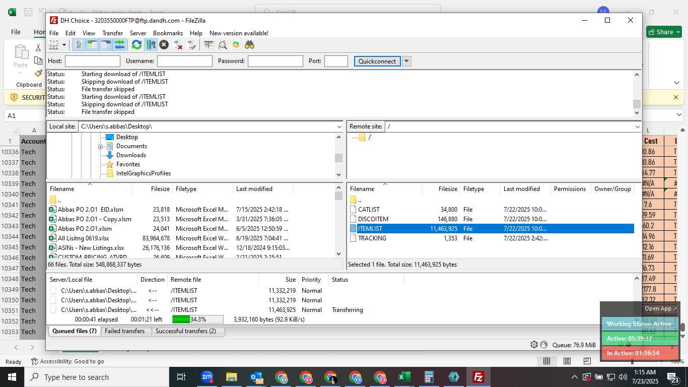Sort local files by Filesize column
This screenshot has height=387, width=688.
(160, 189)
